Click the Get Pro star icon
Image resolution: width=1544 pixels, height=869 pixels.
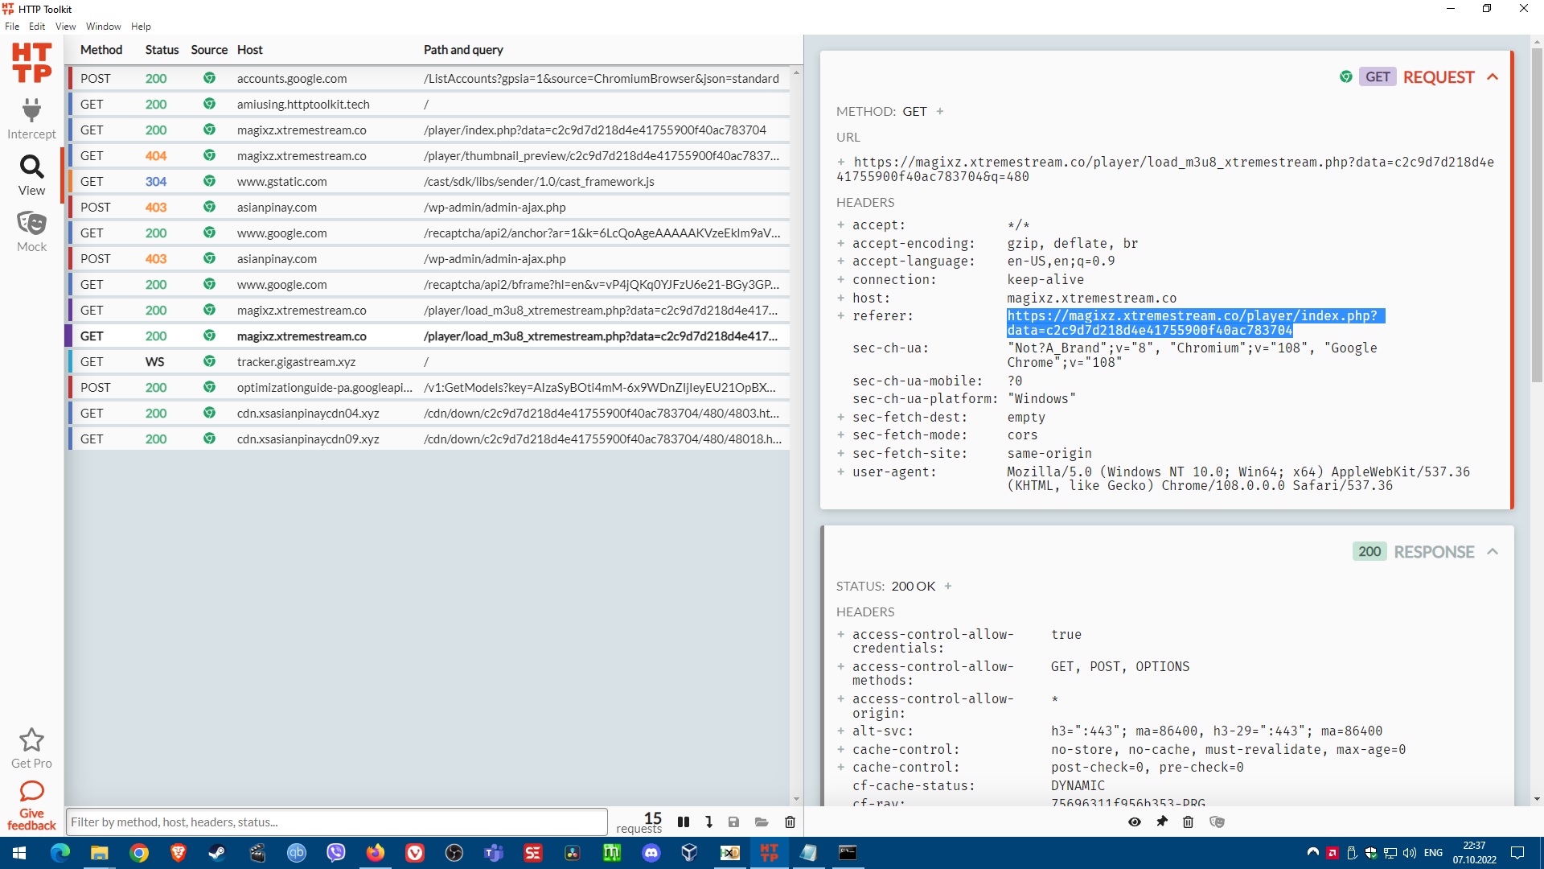pyautogui.click(x=31, y=740)
